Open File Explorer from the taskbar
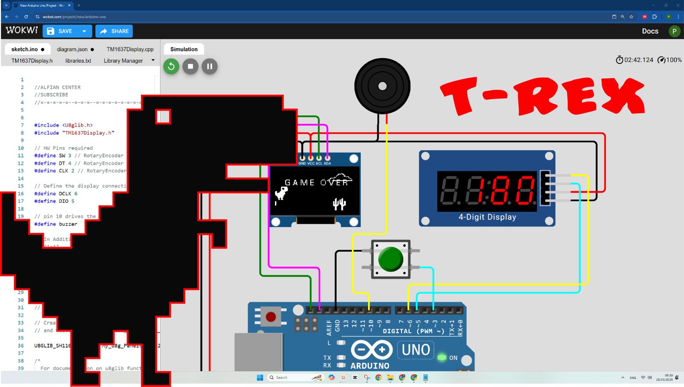 390,378
